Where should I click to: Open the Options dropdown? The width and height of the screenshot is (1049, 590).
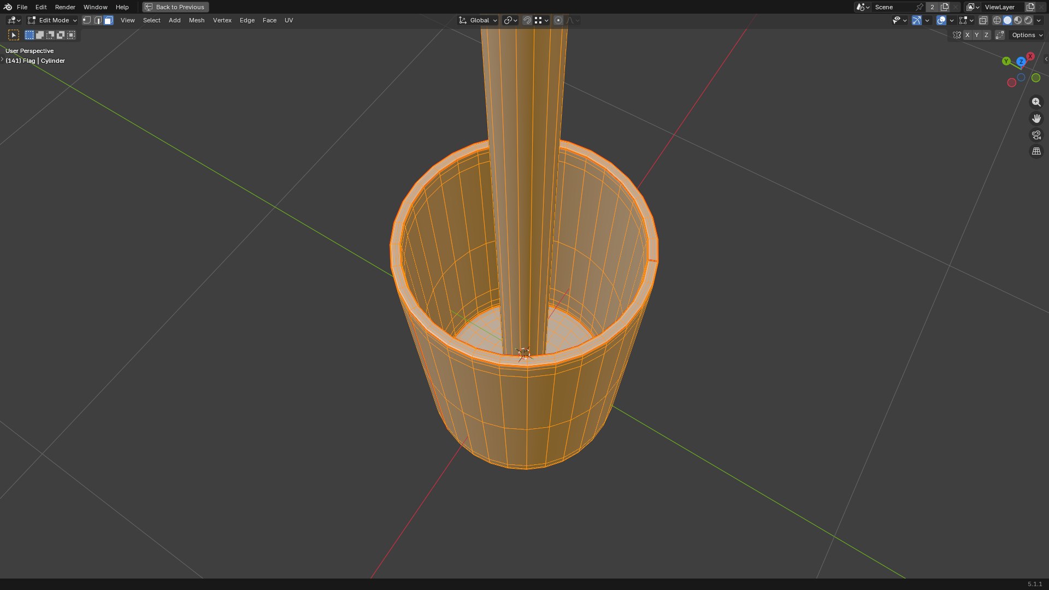1027,35
